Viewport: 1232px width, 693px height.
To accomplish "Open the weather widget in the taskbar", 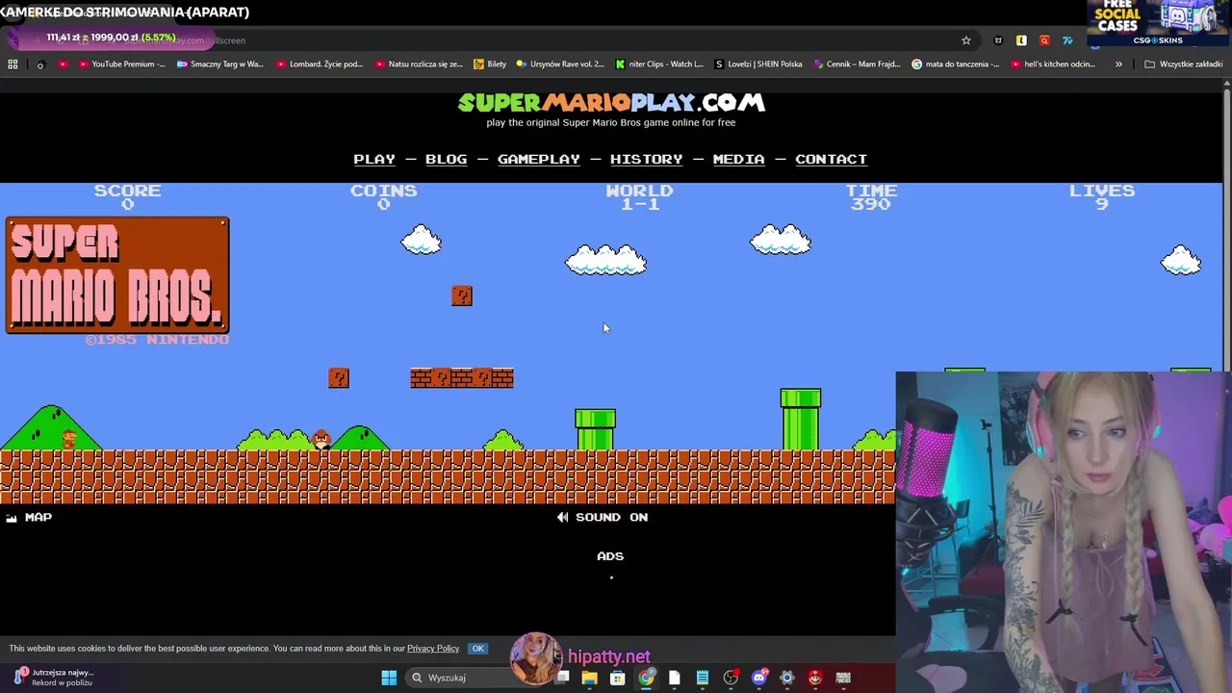I will (x=53, y=678).
